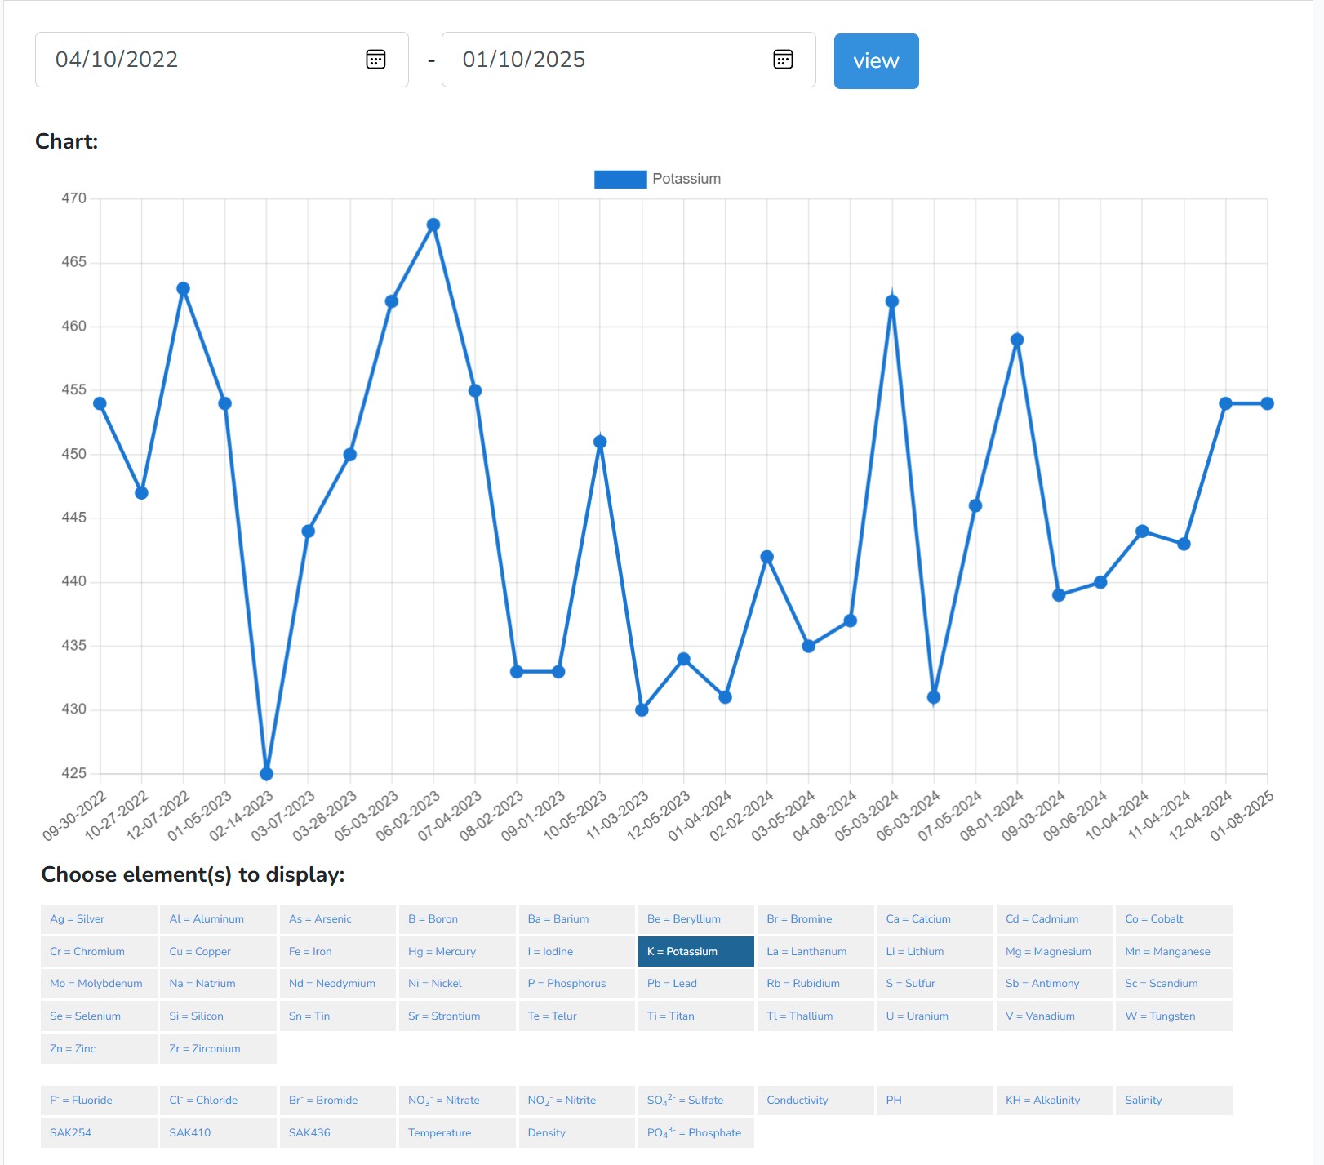Toggle Ca = Calcium element display
Image resolution: width=1324 pixels, height=1165 pixels.
pyautogui.click(x=935, y=919)
